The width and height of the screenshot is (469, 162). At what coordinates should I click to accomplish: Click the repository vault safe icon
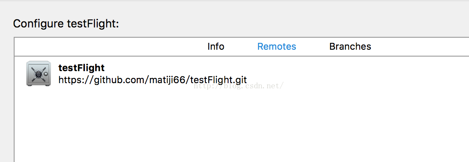38,74
